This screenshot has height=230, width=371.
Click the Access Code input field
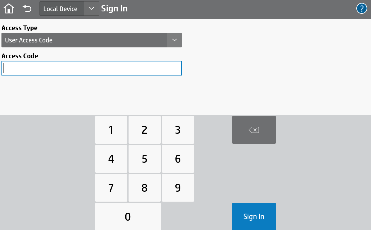92,68
